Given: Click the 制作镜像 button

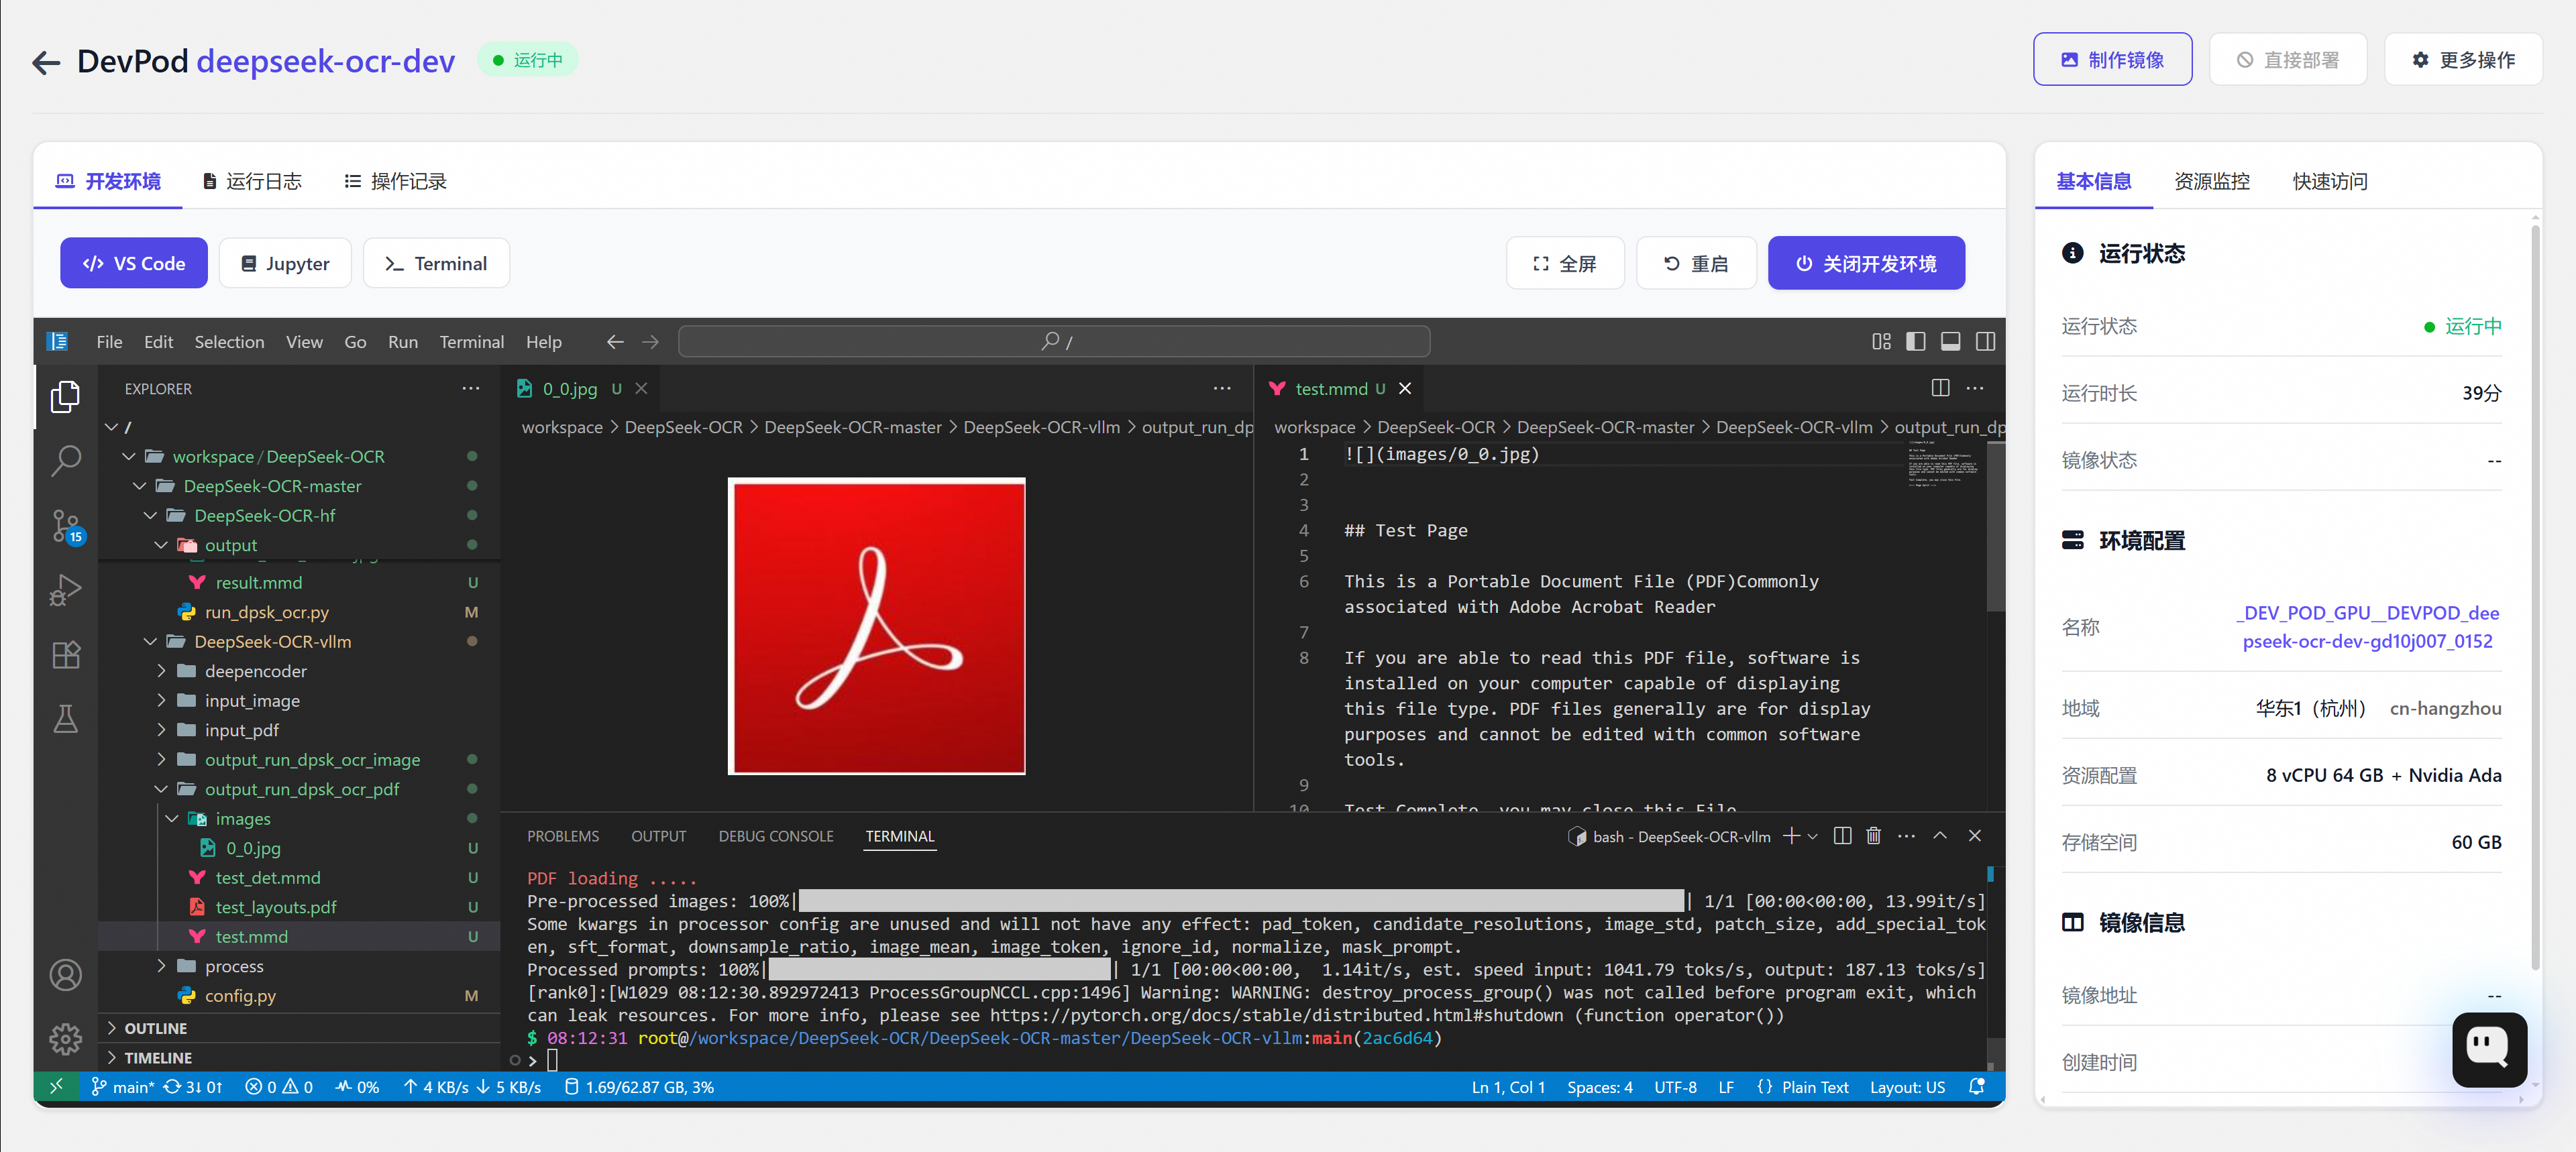Looking at the screenshot, I should click(x=2112, y=60).
